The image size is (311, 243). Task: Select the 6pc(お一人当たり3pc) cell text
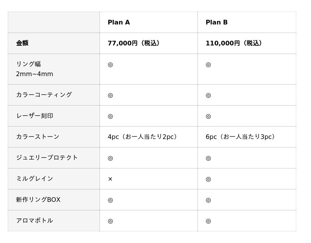click(241, 137)
